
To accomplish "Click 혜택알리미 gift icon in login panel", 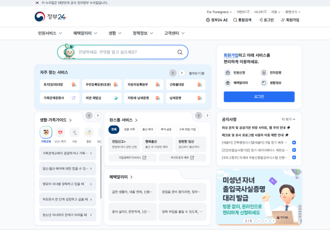I will [x=228, y=83].
